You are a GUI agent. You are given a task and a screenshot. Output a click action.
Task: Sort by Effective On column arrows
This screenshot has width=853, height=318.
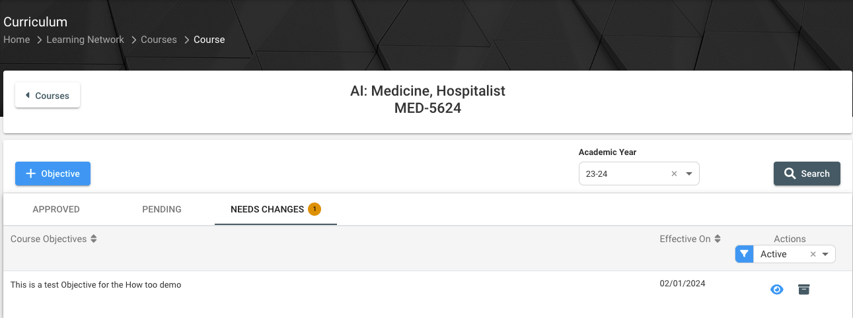(718, 239)
